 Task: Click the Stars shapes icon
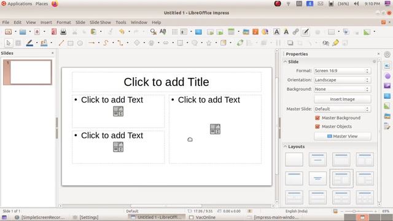[x=209, y=43]
